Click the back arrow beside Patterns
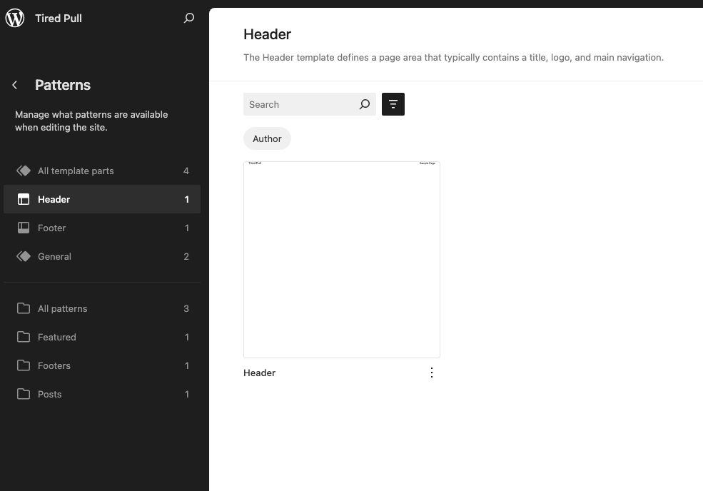703x491 pixels. pyautogui.click(x=14, y=84)
